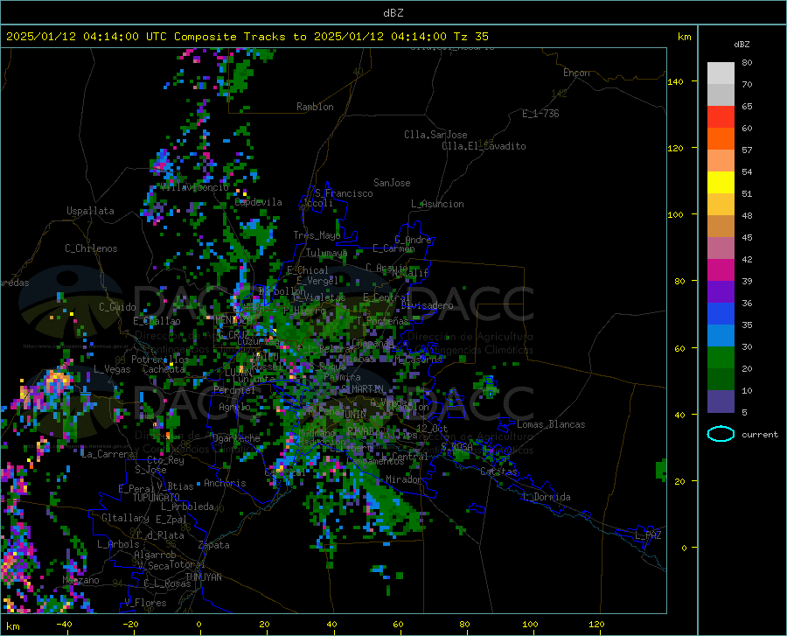The width and height of the screenshot is (787, 636).
Task: Click the 'TUPUNGATO' place label
Action: (157, 498)
